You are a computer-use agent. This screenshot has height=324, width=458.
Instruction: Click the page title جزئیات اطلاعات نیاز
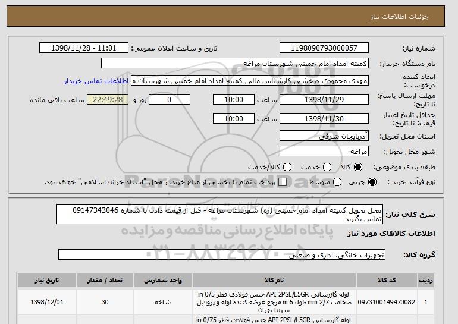(x=399, y=17)
